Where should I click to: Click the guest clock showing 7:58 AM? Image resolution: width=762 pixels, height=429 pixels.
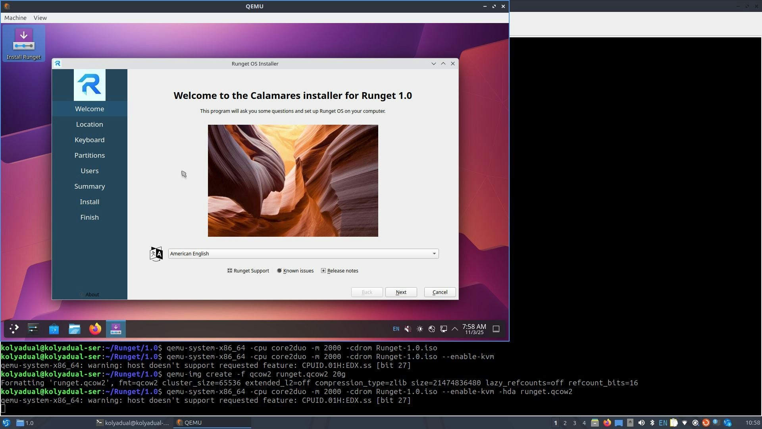coord(474,329)
